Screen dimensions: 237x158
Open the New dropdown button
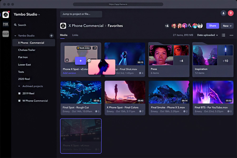pyautogui.click(x=227, y=26)
